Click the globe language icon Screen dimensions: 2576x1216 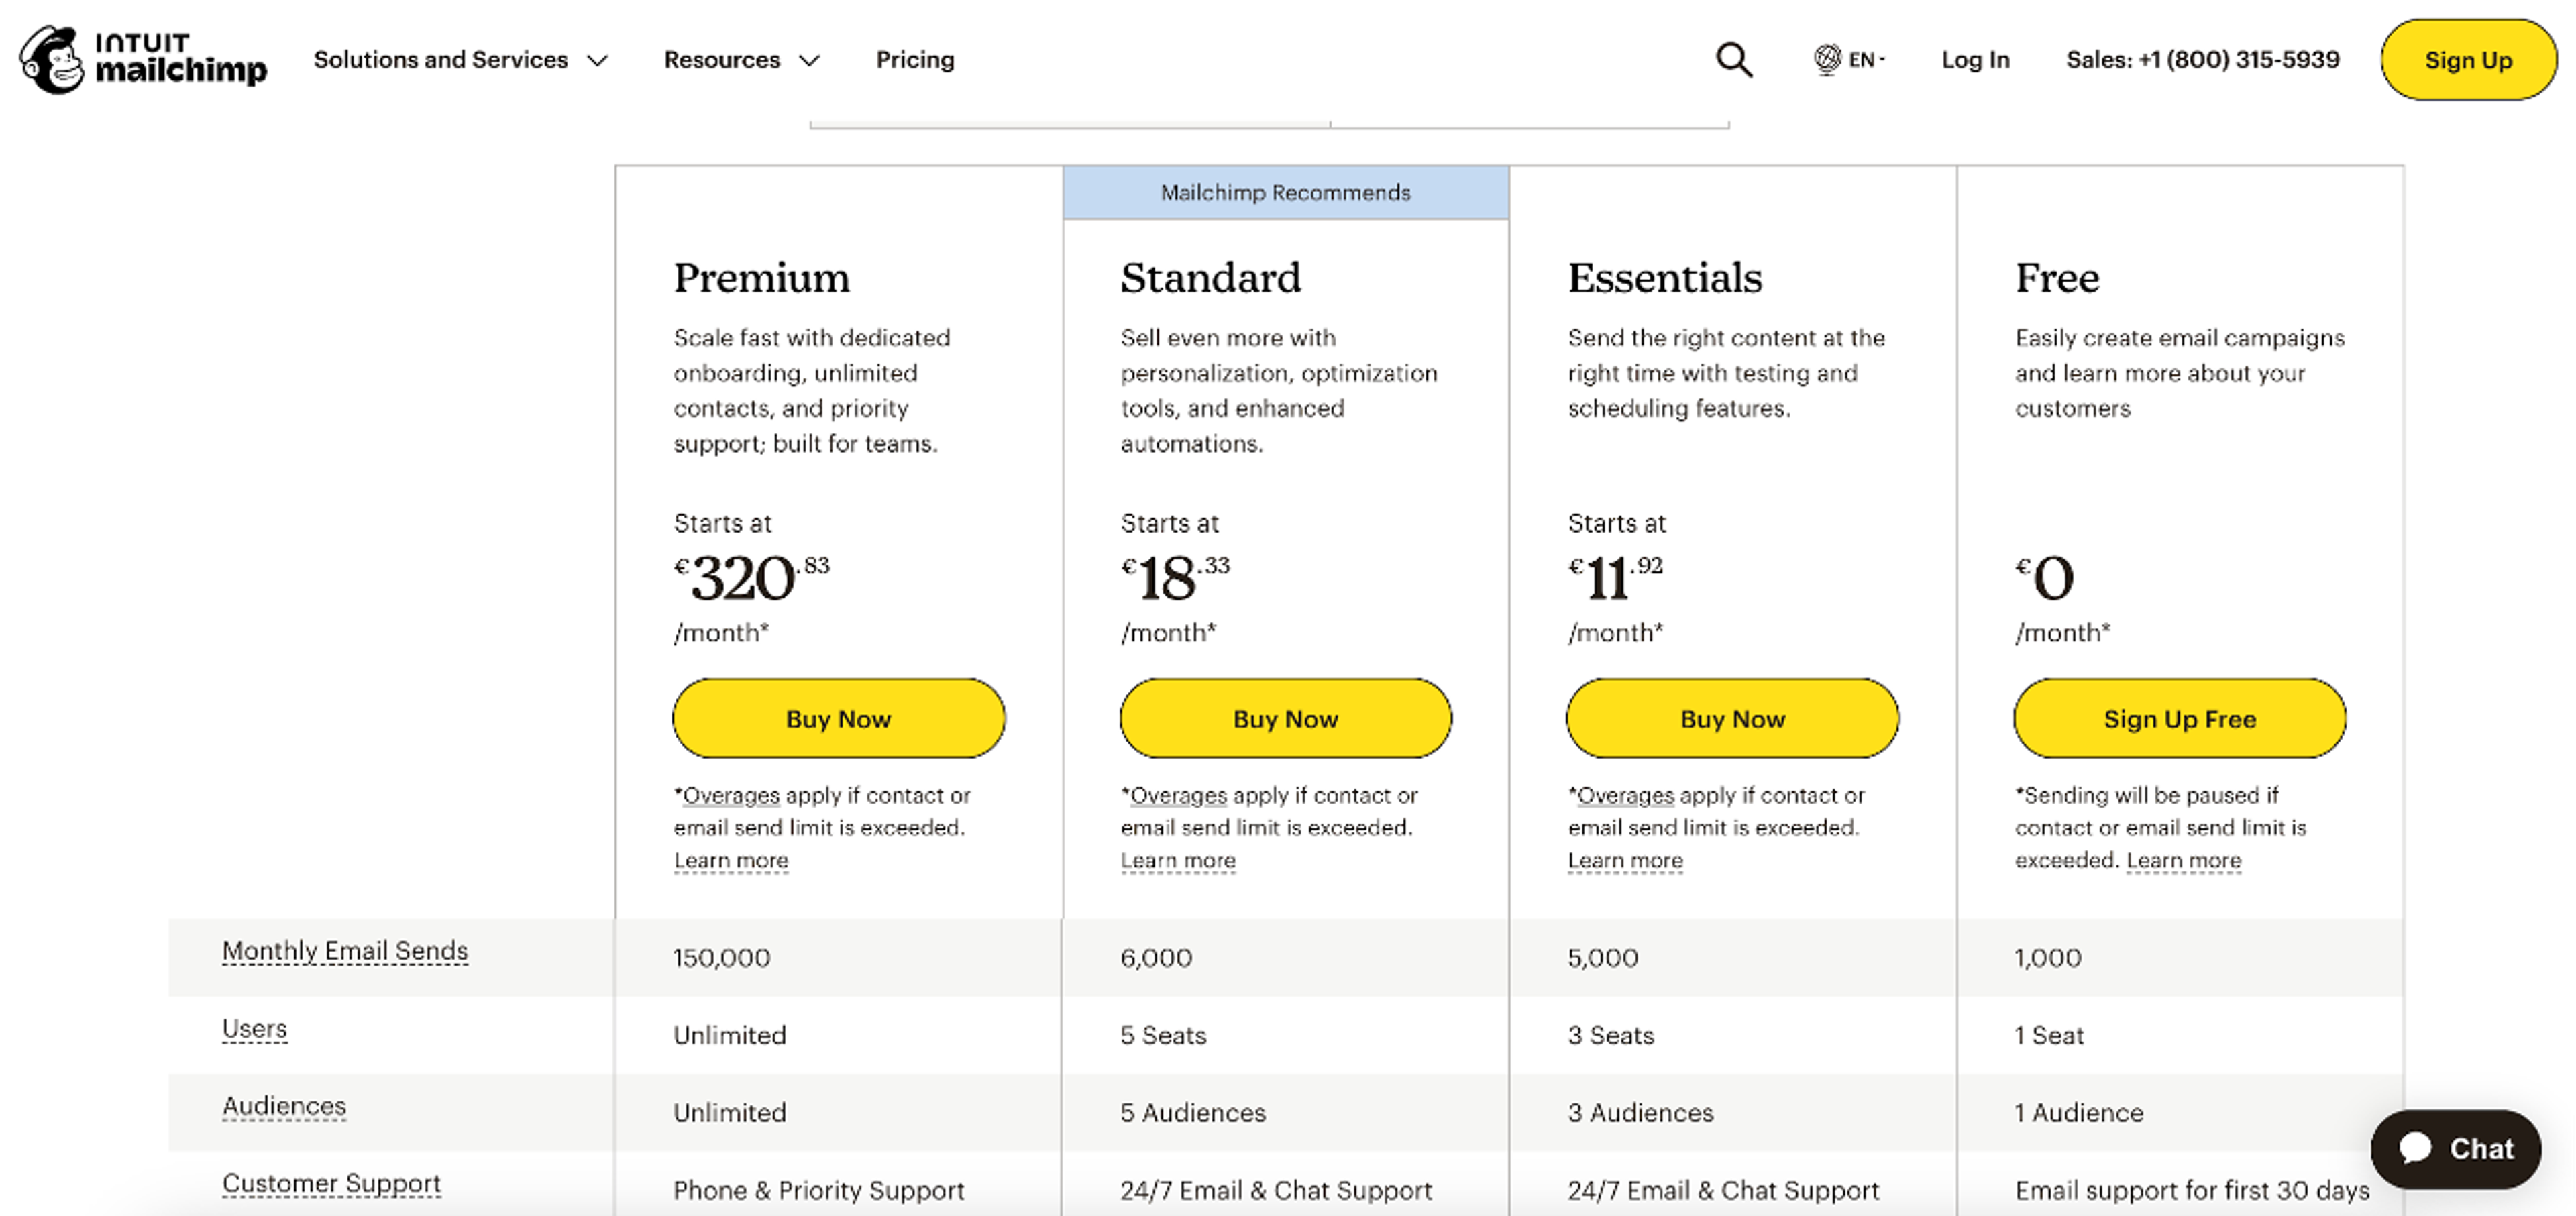tap(1826, 60)
